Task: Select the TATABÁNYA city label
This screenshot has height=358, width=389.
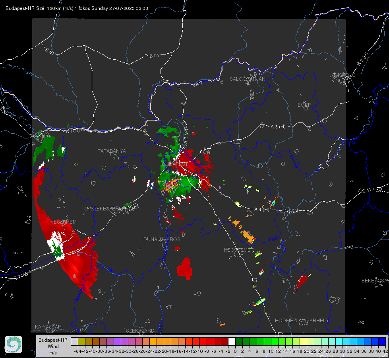Action: (112, 151)
